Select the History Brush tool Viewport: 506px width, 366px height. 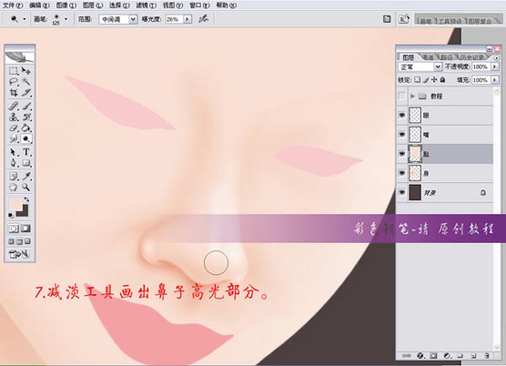[26, 117]
